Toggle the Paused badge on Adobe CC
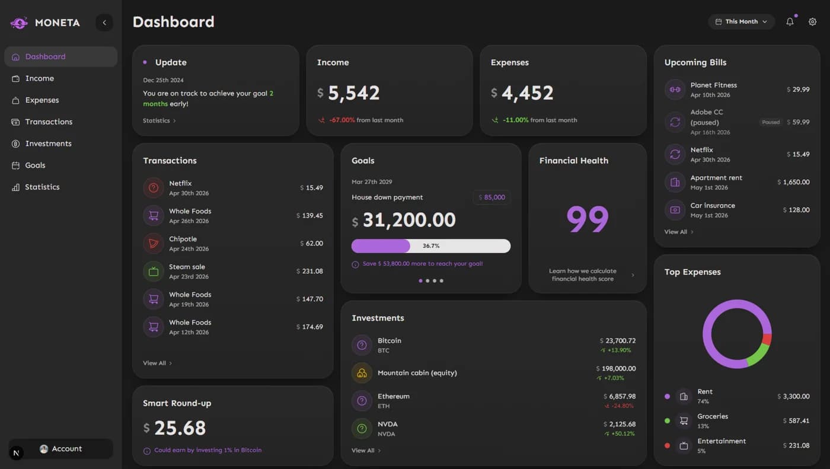Image resolution: width=830 pixels, height=469 pixels. pyautogui.click(x=771, y=122)
